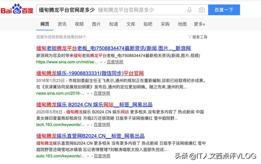Viewport: 261px width, 164px height.
Task: Switch to the 视频 tab
Action: (79, 24)
